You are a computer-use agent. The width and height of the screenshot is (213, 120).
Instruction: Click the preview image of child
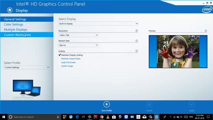[178, 52]
